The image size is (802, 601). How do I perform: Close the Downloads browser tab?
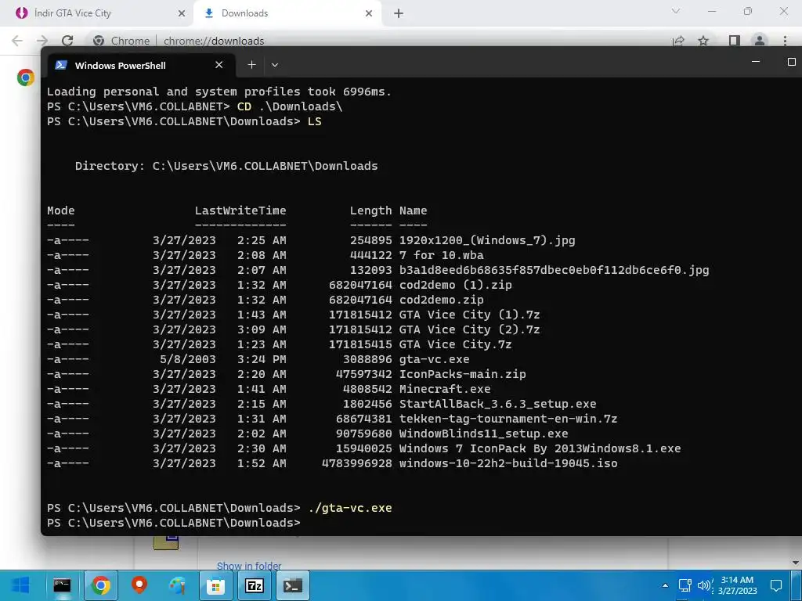pyautogui.click(x=369, y=13)
